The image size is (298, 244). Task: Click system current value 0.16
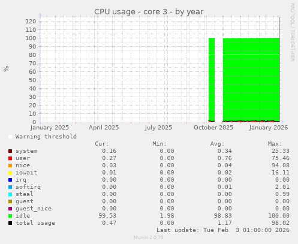point(109,151)
